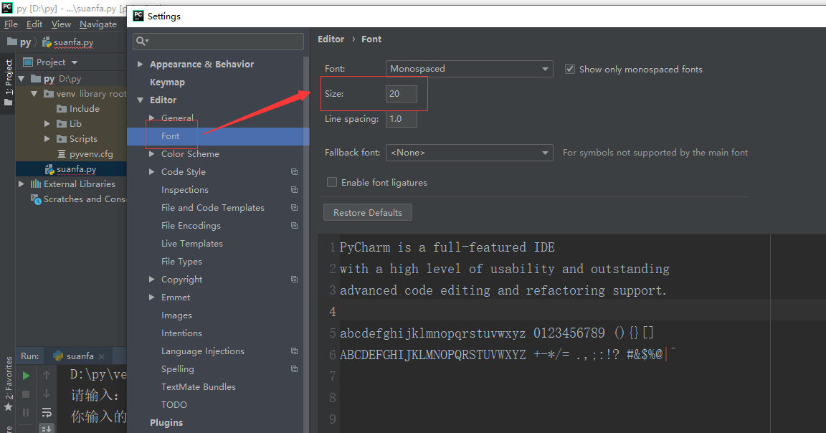Viewport: 826px width, 433px height.
Task: Click the External Libraries icon in project tree
Action: tap(36, 184)
